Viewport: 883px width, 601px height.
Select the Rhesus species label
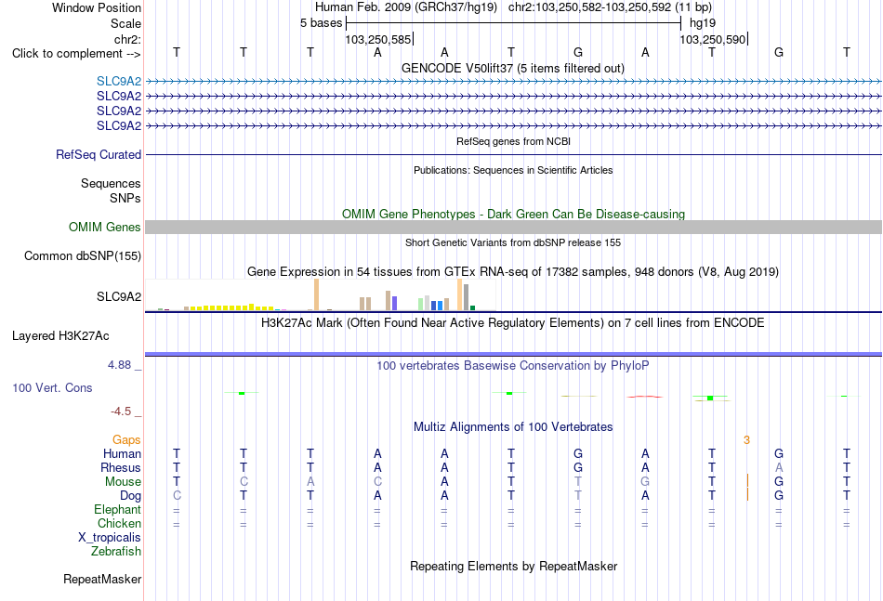tap(121, 467)
